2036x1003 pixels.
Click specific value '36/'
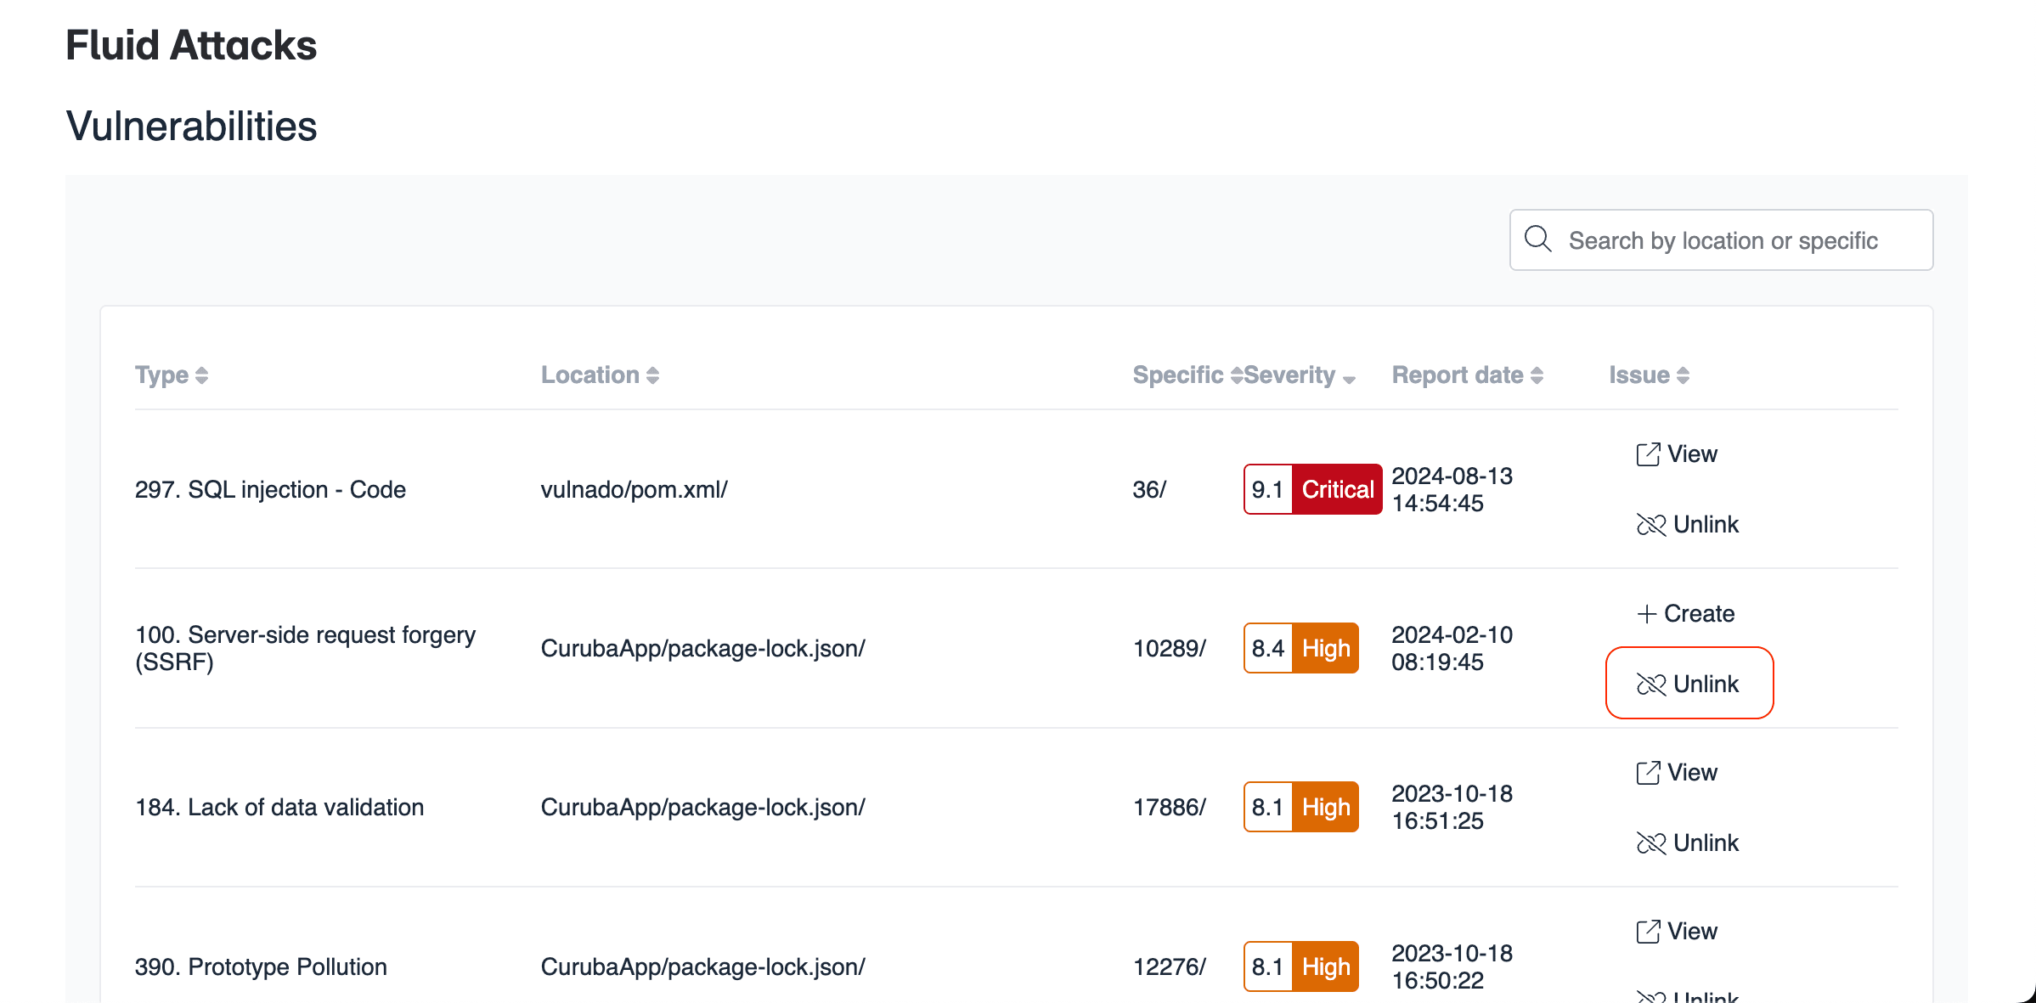1149,490
